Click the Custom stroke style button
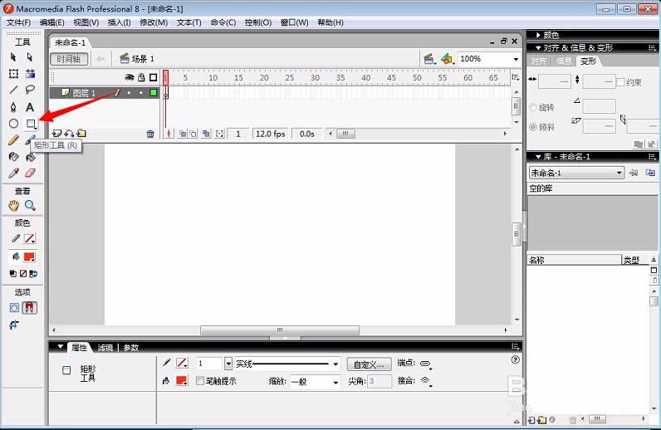661x430 pixels. coord(369,364)
